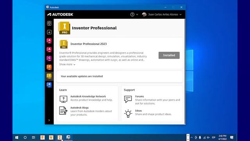The image size is (250, 141).
Task: Open the products cube icon in sidebar
Action: point(49,23)
